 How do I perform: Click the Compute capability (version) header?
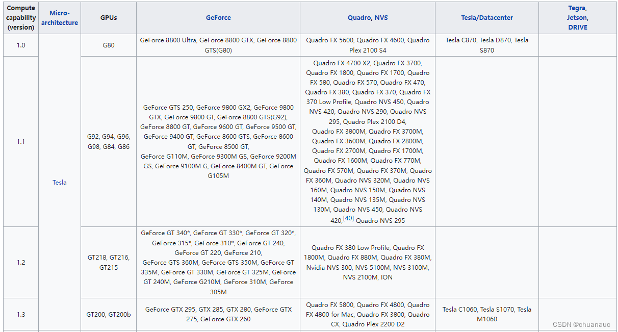tap(21, 18)
